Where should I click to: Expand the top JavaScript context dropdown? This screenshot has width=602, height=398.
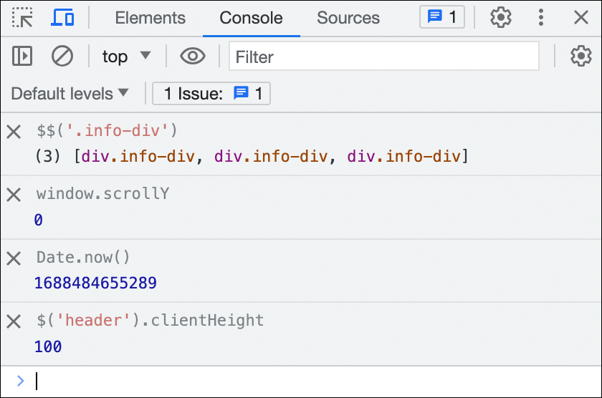coord(126,57)
